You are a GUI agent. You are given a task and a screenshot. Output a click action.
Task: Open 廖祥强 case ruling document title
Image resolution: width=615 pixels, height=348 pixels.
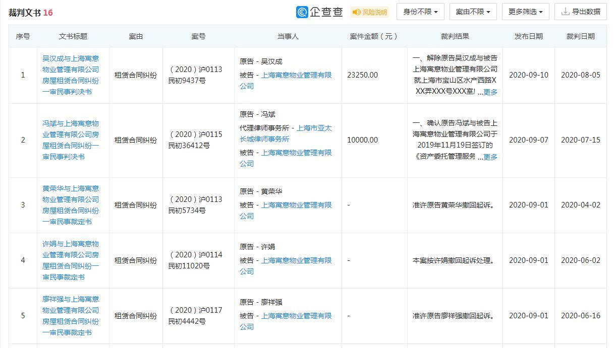73,315
